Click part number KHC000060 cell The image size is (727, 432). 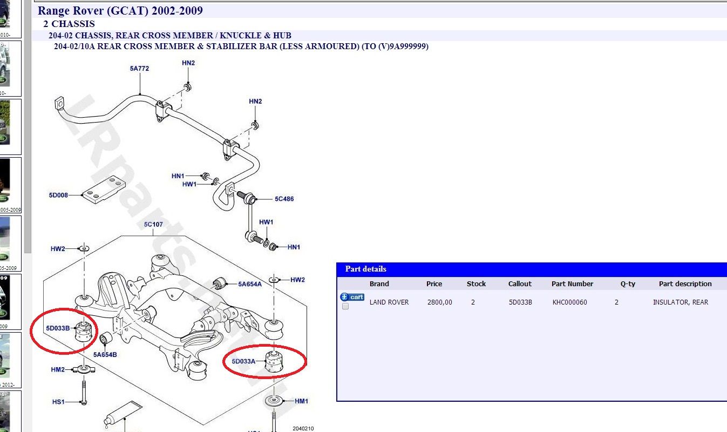[x=569, y=302]
